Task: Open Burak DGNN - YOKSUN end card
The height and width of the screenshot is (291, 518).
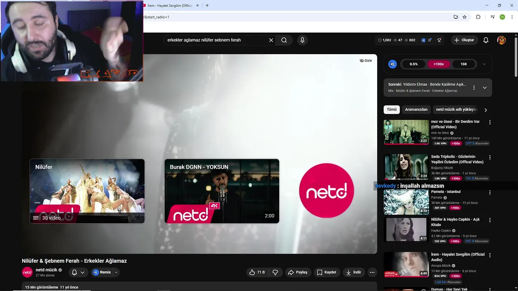Action: 222,191
